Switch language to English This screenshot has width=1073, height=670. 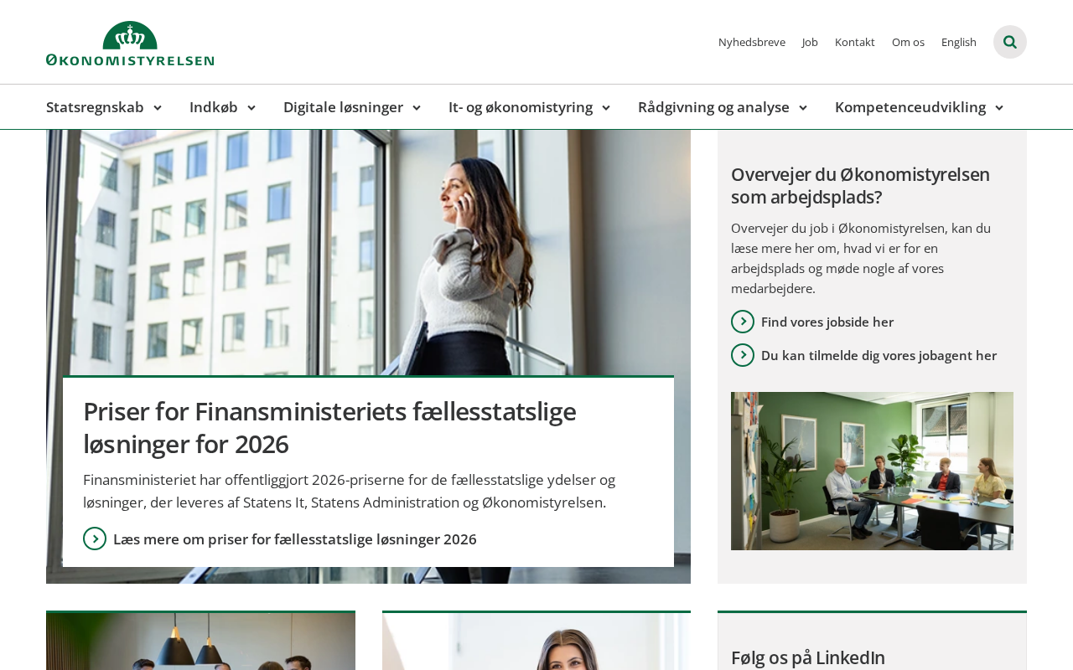pyautogui.click(x=959, y=42)
